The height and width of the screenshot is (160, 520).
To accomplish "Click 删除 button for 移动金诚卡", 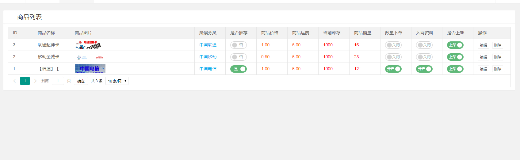I will (497, 57).
